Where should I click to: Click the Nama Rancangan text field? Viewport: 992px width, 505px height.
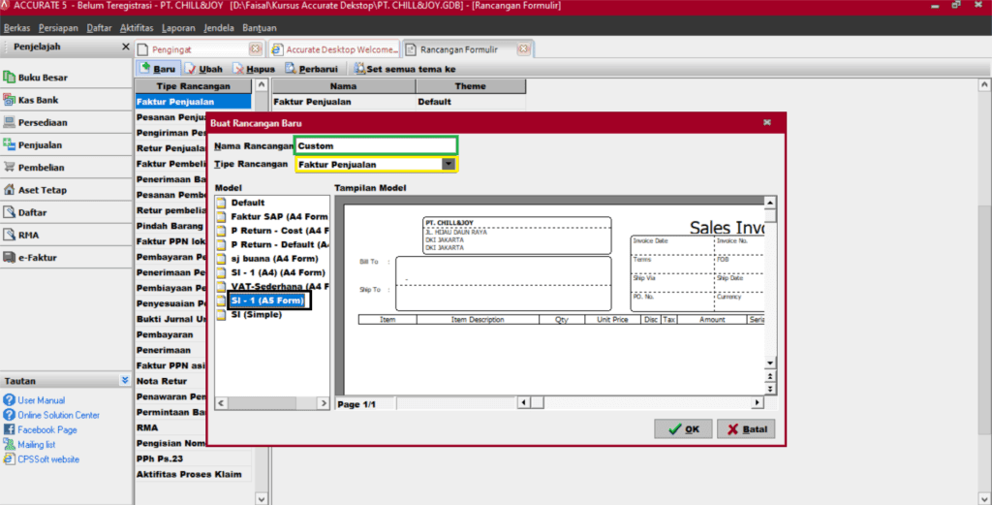pos(376,145)
